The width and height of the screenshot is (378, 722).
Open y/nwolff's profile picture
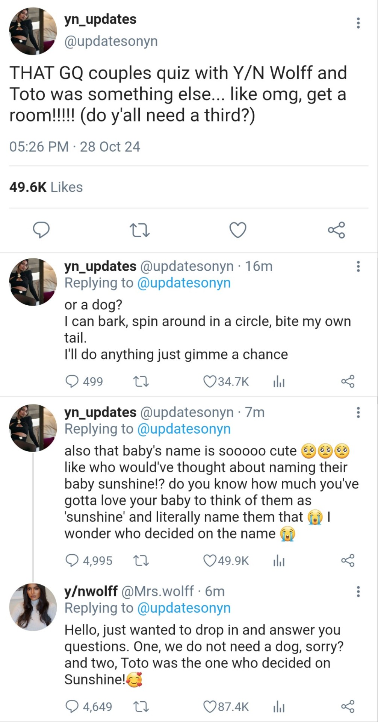(33, 607)
